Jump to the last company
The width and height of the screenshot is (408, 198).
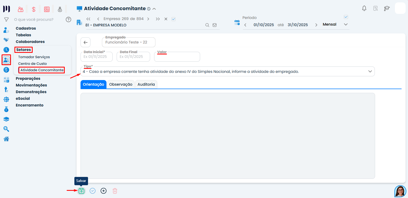[158, 19]
